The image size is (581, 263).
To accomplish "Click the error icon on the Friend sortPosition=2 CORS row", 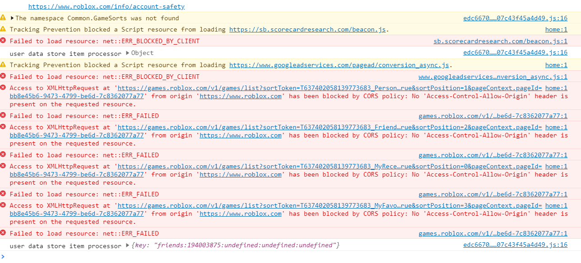I will coord(3,127).
